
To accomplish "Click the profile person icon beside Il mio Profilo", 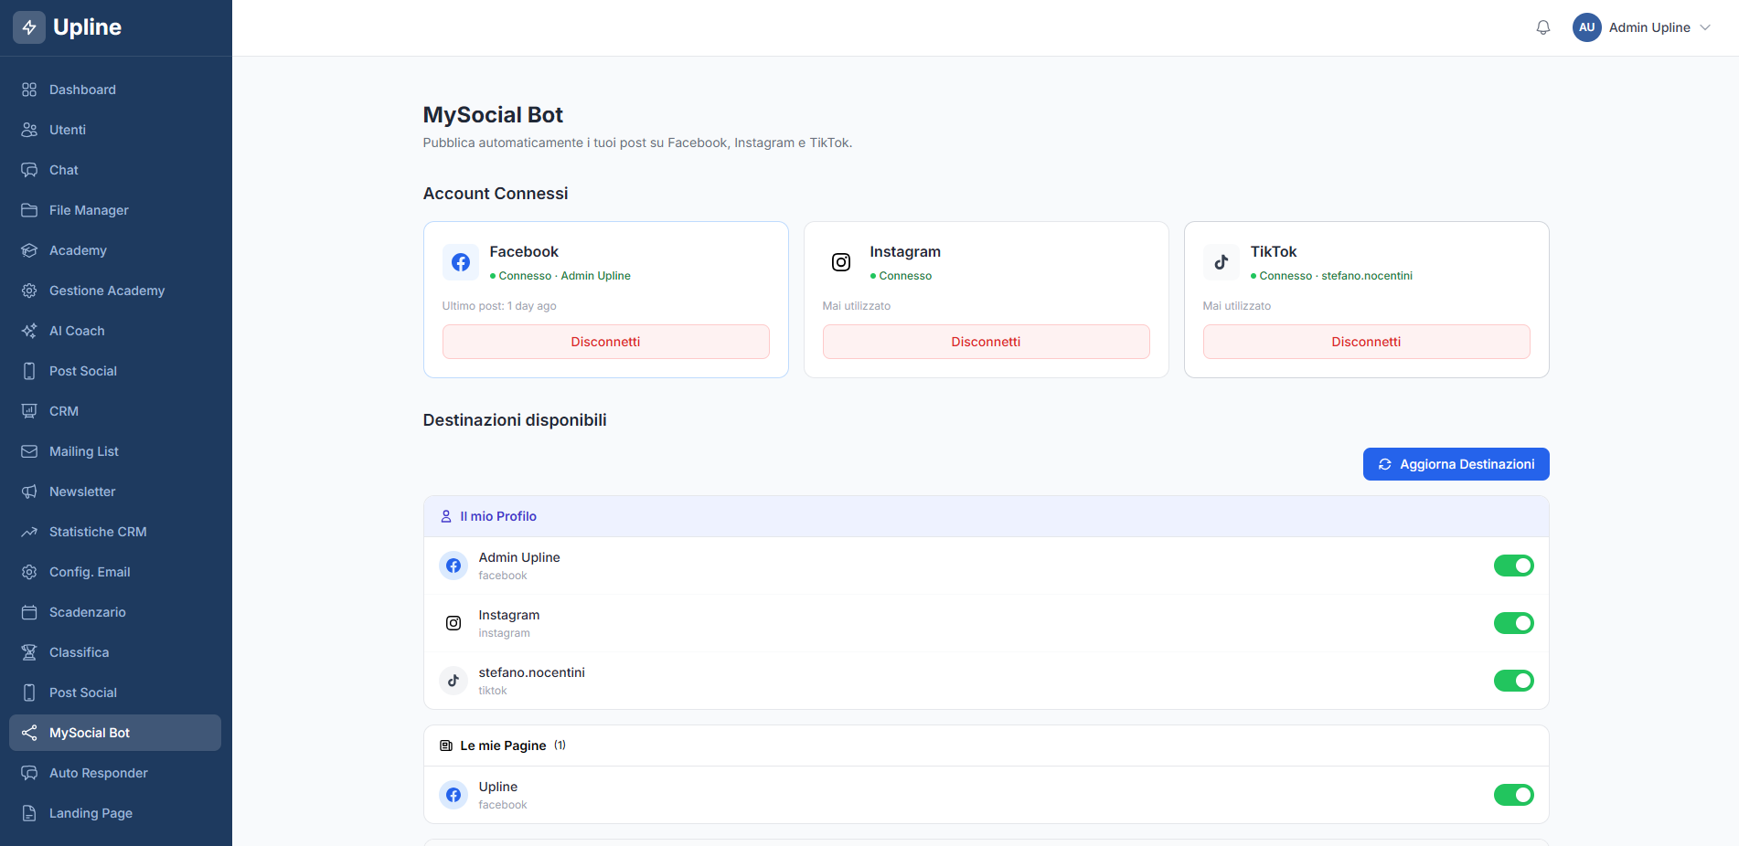I will point(446,516).
